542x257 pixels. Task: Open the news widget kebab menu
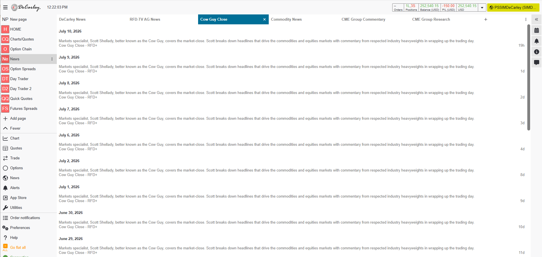[x=526, y=20]
